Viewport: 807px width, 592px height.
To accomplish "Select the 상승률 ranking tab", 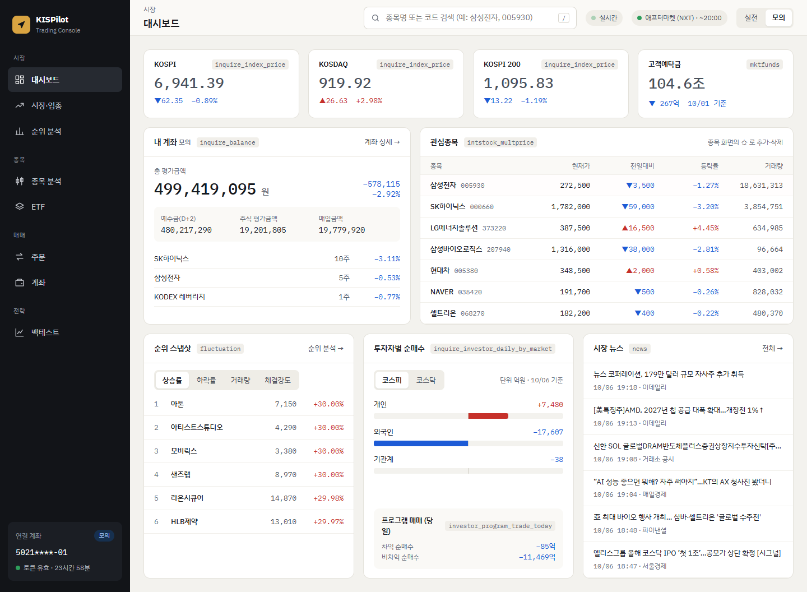I will pyautogui.click(x=172, y=380).
